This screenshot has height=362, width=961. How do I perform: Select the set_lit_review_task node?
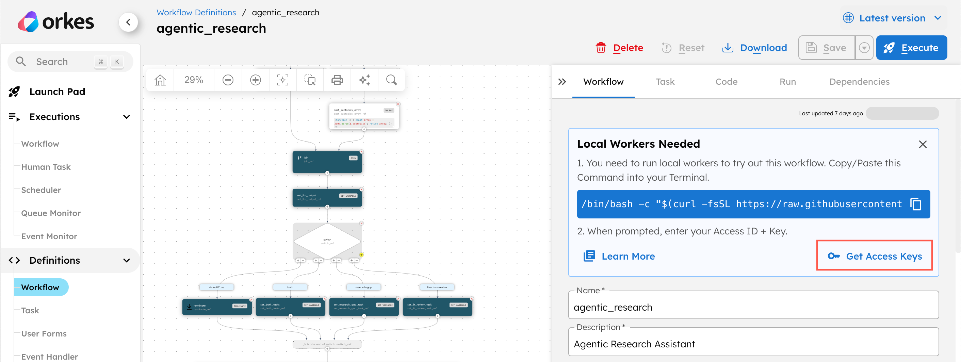pos(437,307)
